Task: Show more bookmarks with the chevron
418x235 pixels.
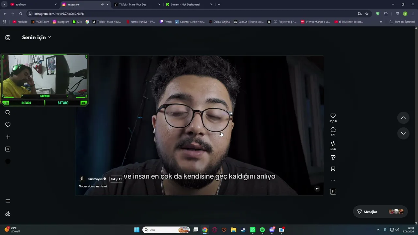Action: [x=381, y=22]
